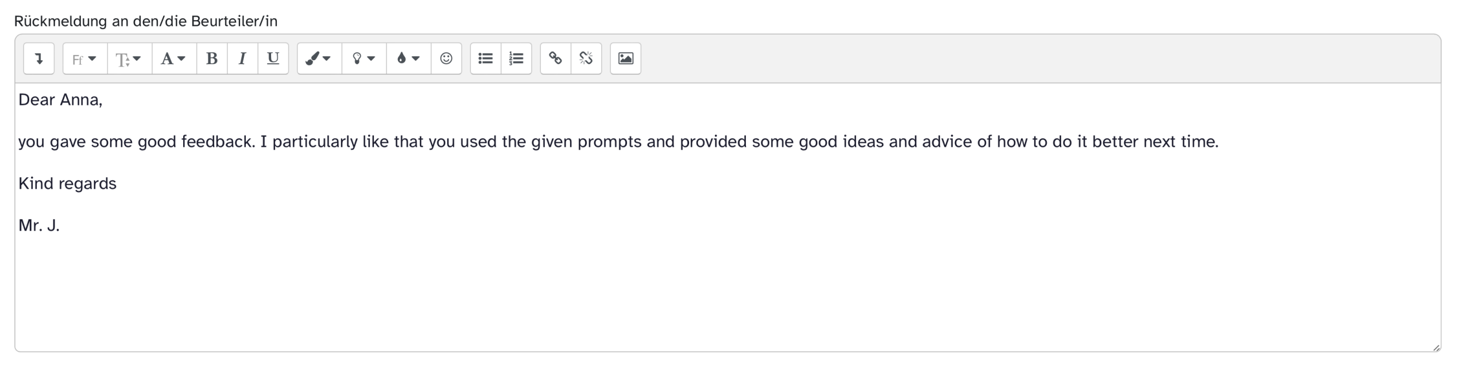Toggle the editor toolbar expand arrow
This screenshot has width=1470, height=371.
tap(39, 58)
